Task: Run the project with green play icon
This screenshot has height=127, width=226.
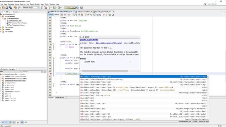Action: coord(50,7)
